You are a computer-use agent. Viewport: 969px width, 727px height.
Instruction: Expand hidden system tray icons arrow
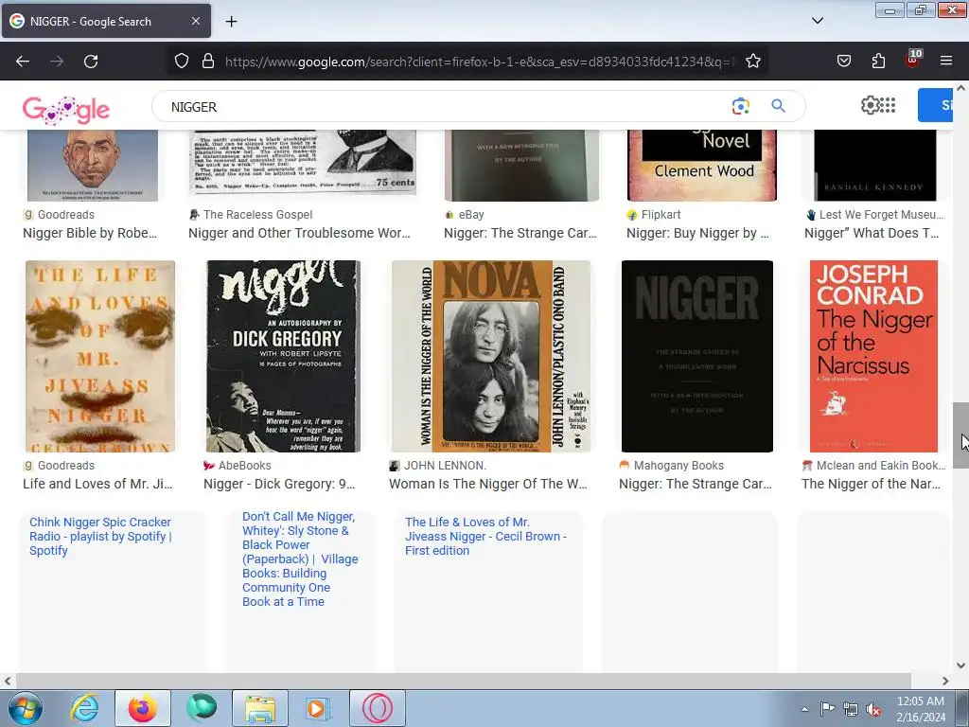pyautogui.click(x=804, y=709)
